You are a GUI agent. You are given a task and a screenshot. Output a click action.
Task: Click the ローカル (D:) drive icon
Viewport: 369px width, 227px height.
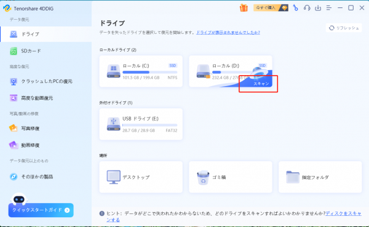[203, 71]
